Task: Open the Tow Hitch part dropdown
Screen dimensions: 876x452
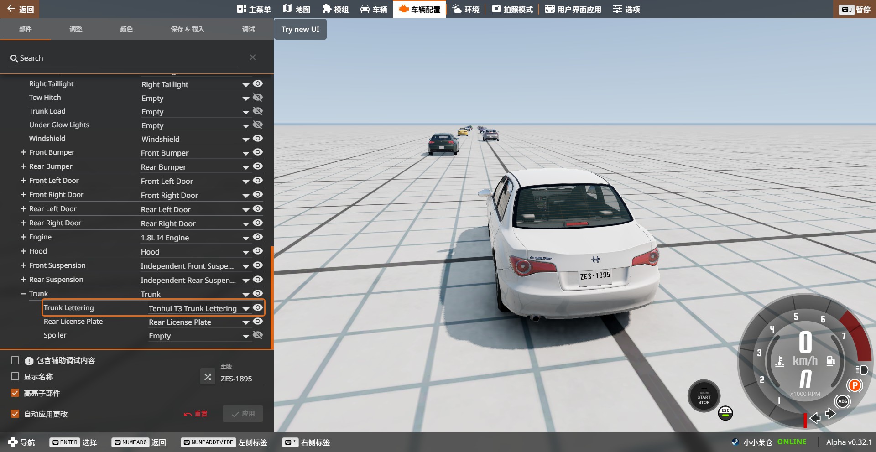Action: click(x=196, y=98)
